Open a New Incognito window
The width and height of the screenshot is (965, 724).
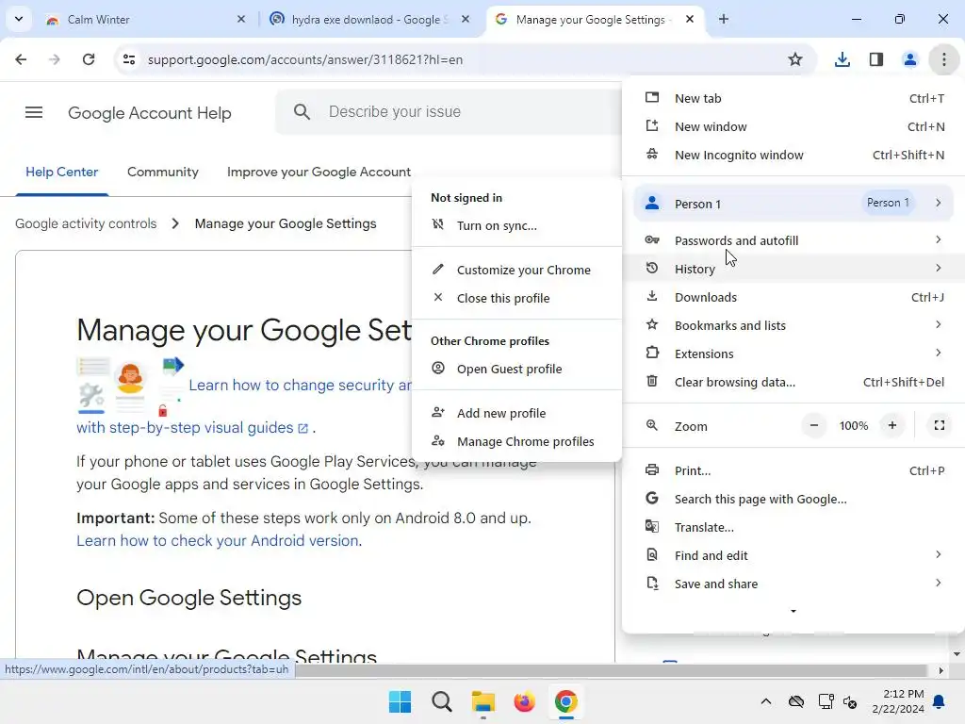793,155
